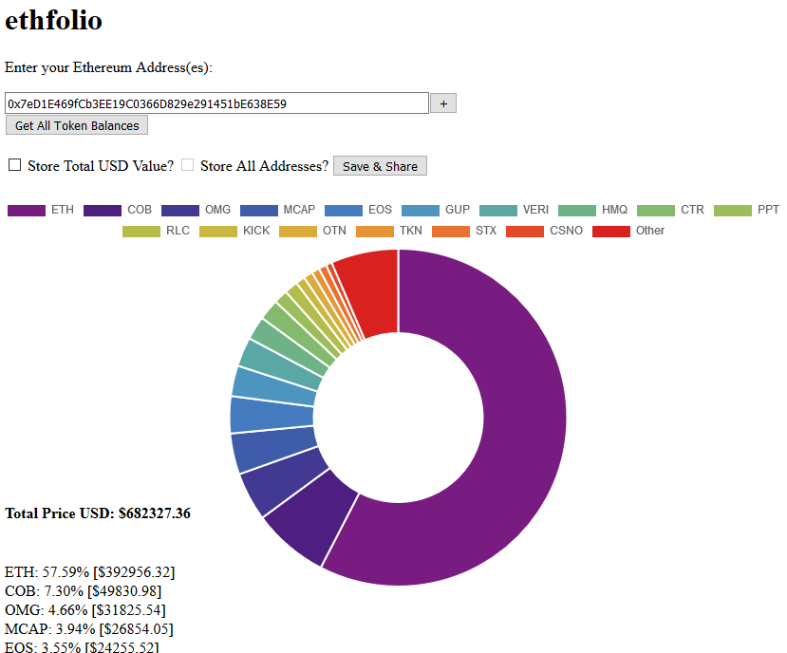Toggle Other legend color swatch
Image resolution: width=787 pixels, height=653 pixels.
click(611, 232)
